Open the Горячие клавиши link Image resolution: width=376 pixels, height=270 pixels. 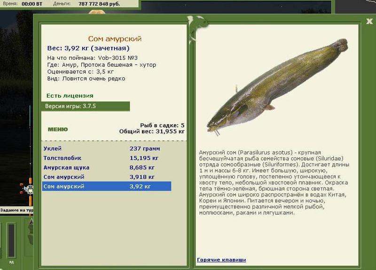pyautogui.click(x=221, y=260)
